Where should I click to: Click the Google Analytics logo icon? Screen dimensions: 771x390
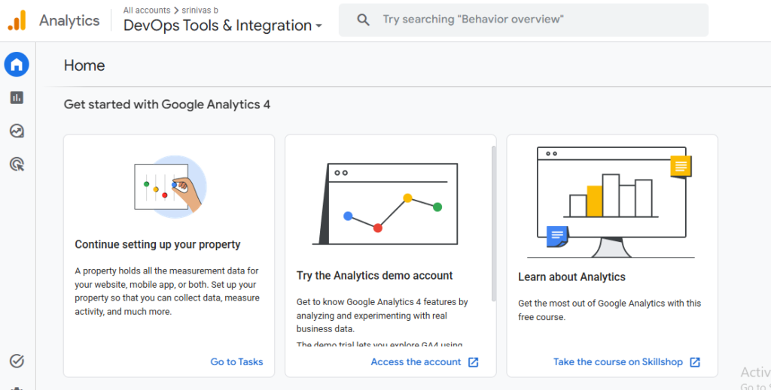click(x=17, y=20)
